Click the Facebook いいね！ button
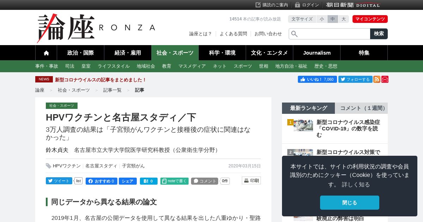423x222 pixels. [x=317, y=79]
